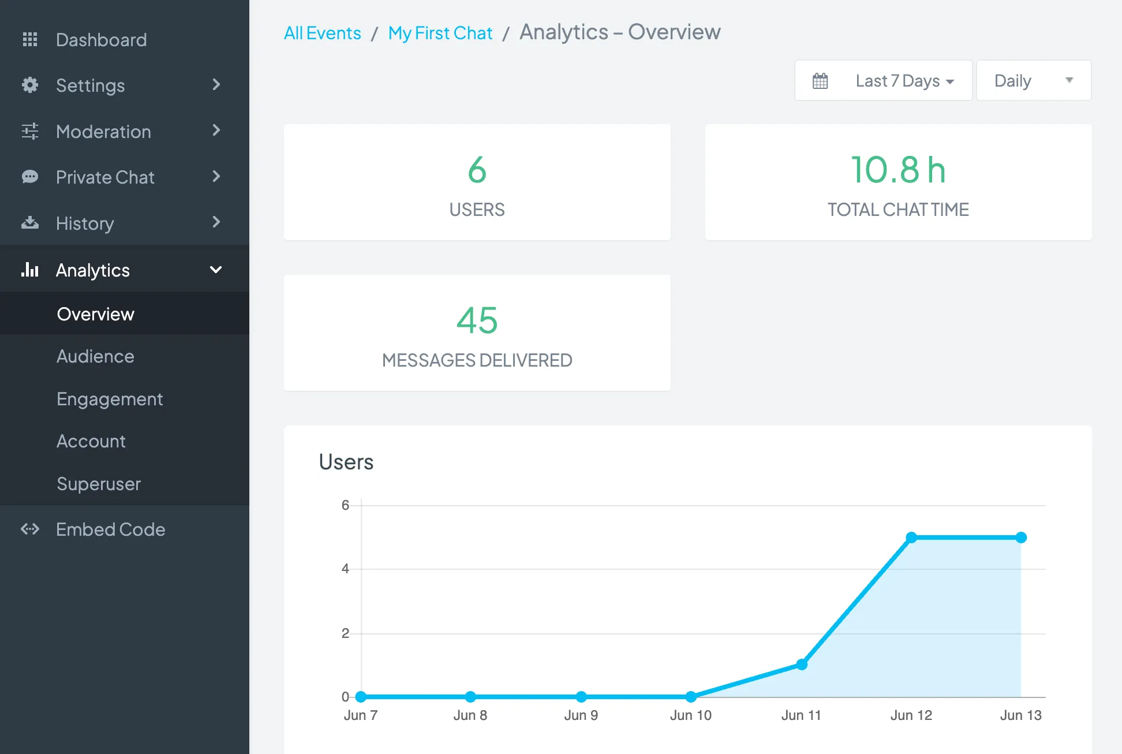The image size is (1122, 754).
Task: Expand the History submenu chevron
Action: [x=216, y=222]
